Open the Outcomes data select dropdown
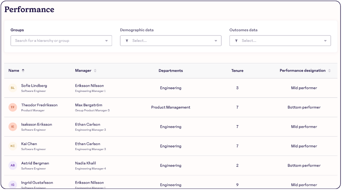The height and width of the screenshot is (190, 342). 280,40
